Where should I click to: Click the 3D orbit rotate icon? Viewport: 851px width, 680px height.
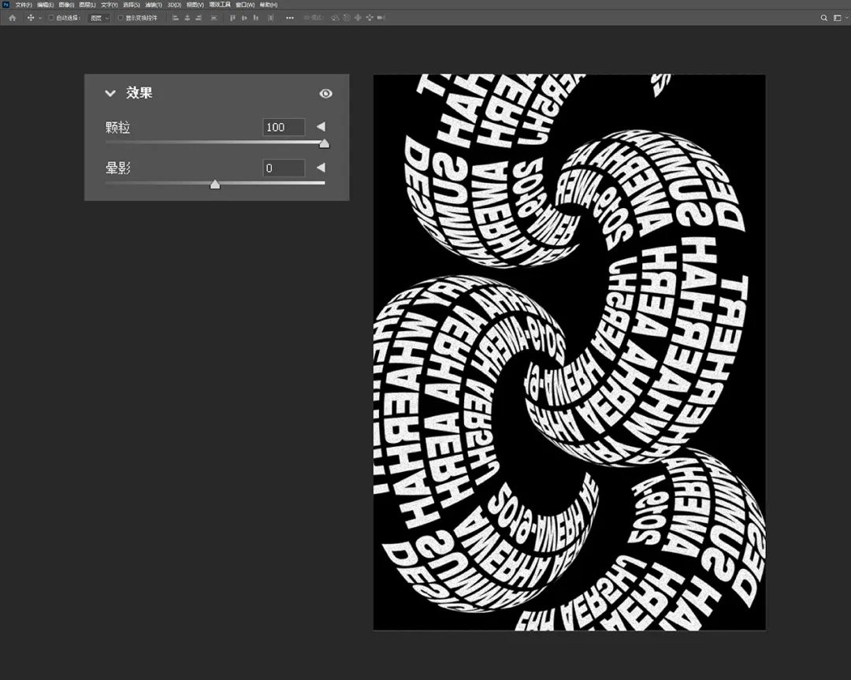[335, 17]
